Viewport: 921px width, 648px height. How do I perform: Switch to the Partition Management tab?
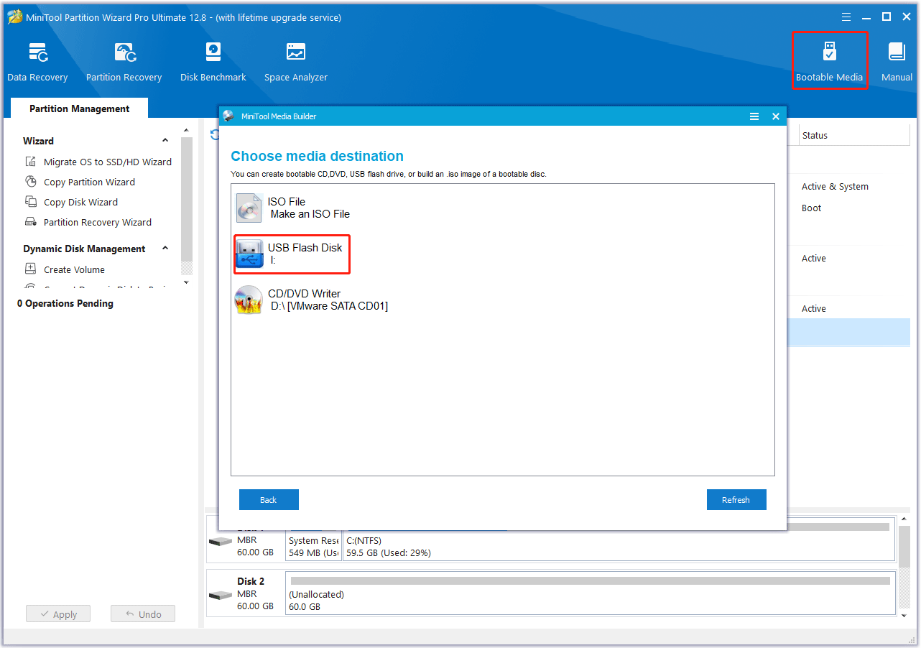pyautogui.click(x=79, y=108)
